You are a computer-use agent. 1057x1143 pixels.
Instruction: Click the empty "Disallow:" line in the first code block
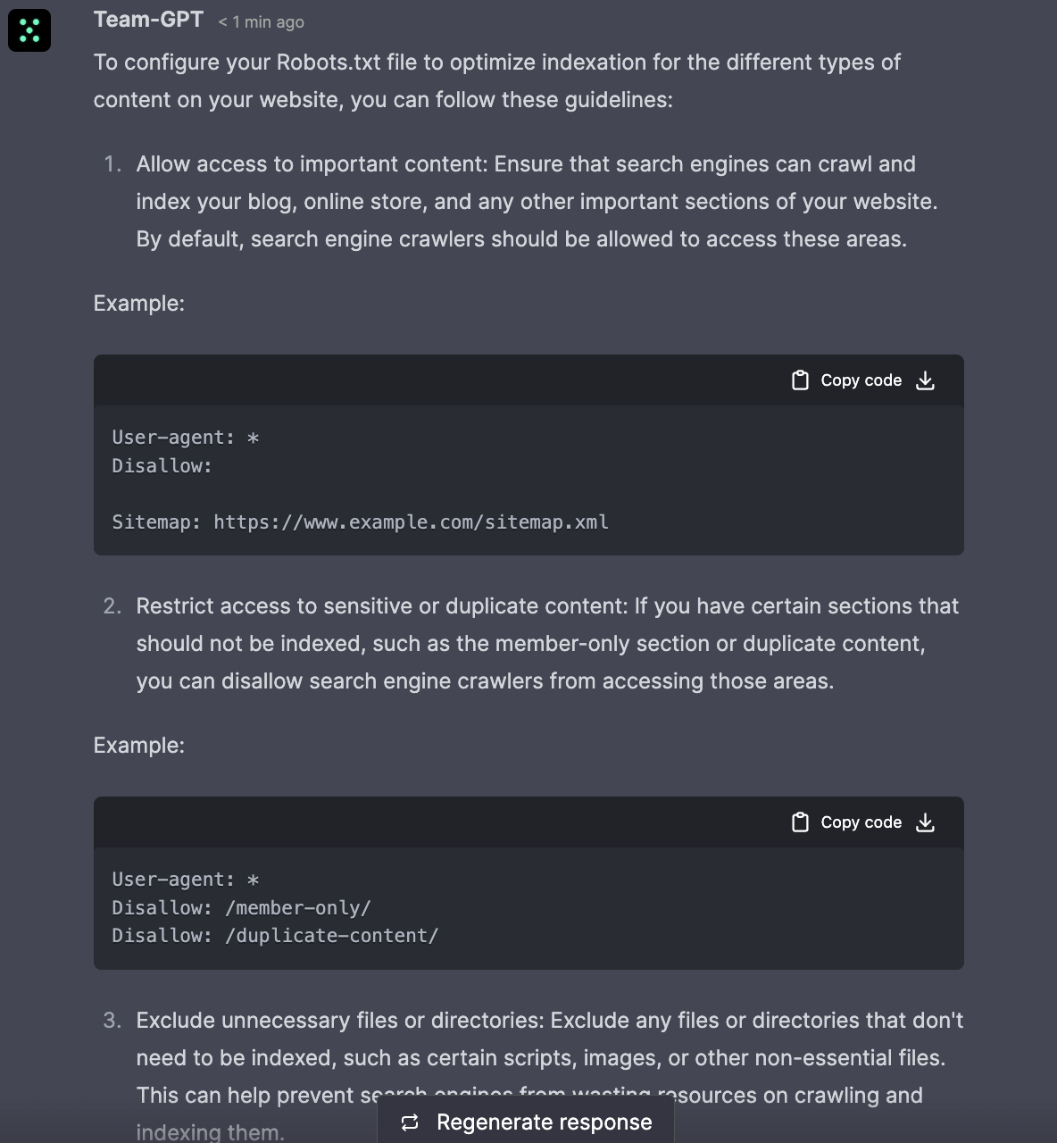coord(162,466)
